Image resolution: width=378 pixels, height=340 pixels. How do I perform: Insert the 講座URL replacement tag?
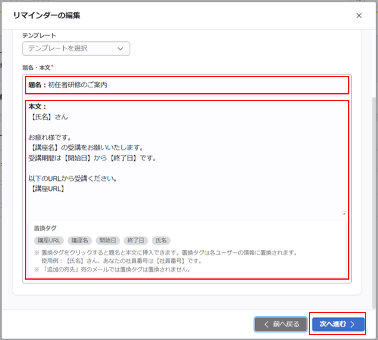(x=49, y=240)
